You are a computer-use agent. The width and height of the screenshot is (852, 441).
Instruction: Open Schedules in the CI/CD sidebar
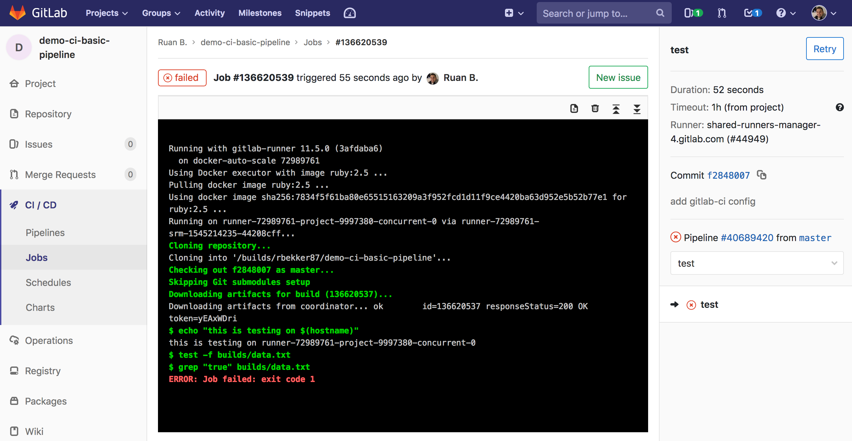[48, 282]
